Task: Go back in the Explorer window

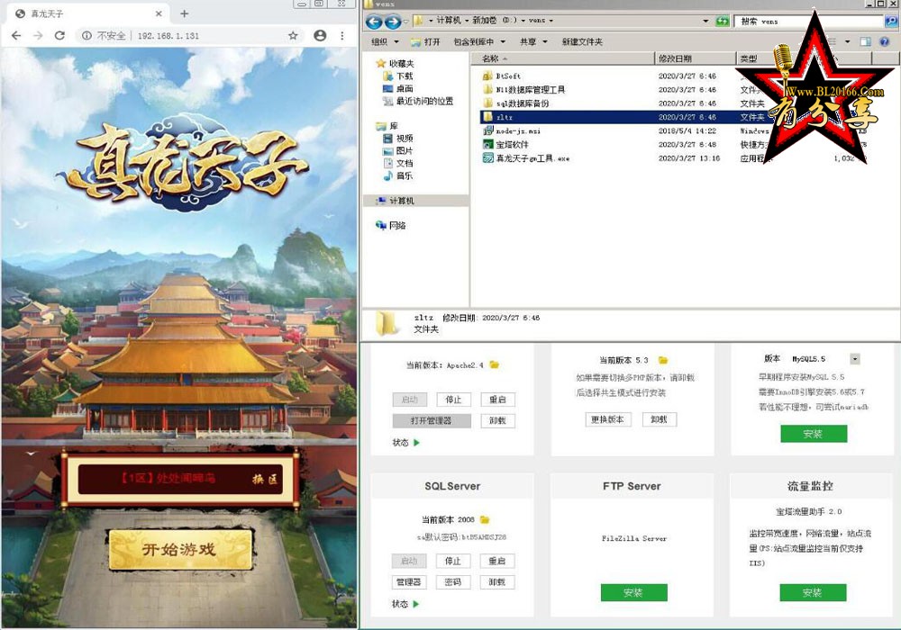Action: point(374,22)
